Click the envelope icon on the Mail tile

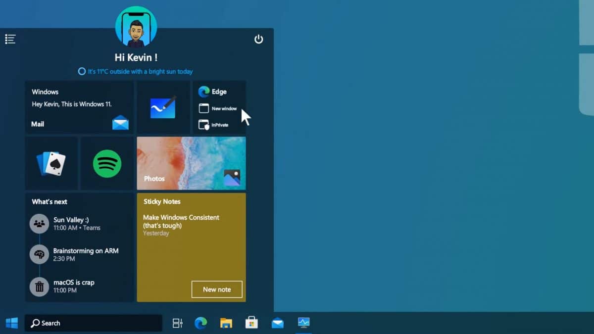(x=121, y=124)
